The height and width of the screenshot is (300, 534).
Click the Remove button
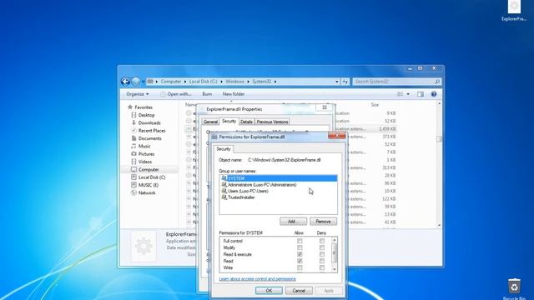tap(323, 222)
